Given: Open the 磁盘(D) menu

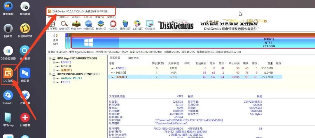Looking at the screenshot, I should click(64, 17).
